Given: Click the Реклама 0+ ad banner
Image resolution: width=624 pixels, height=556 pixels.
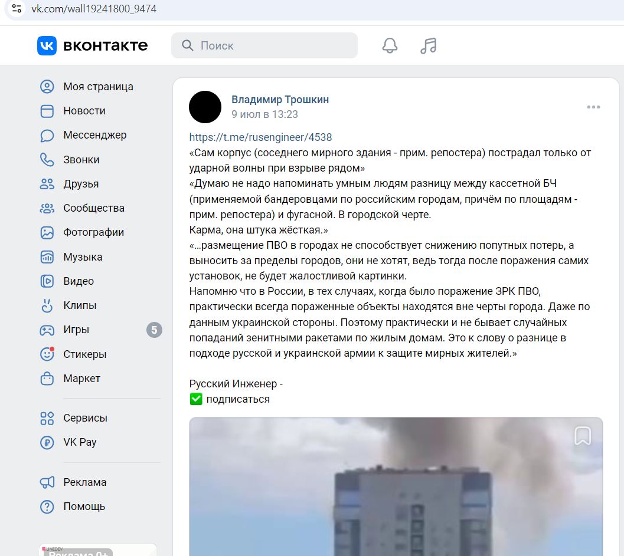Looking at the screenshot, I should 97,550.
